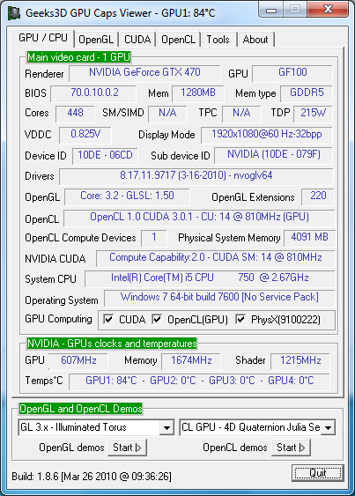Click the Quit button

click(x=318, y=473)
